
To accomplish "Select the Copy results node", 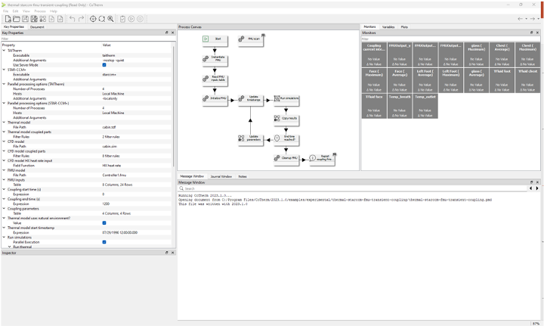I will tap(286, 119).
